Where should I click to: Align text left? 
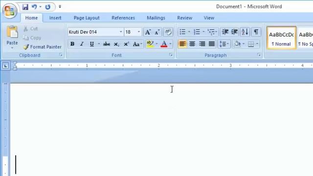click(x=182, y=44)
